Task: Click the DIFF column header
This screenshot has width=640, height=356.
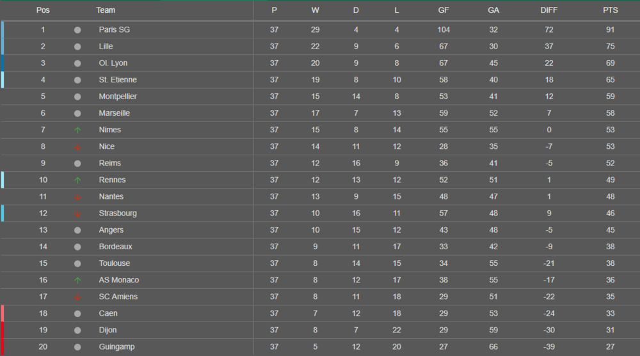Action: tap(548, 10)
